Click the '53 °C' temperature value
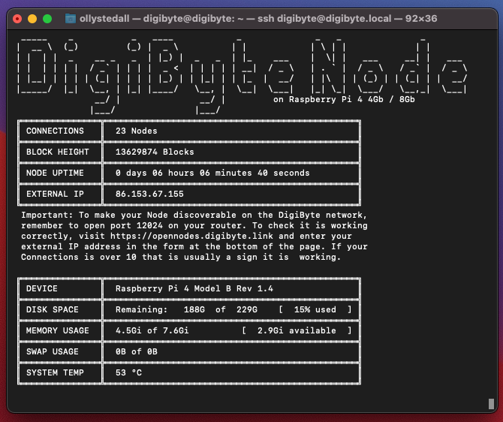 pos(128,372)
